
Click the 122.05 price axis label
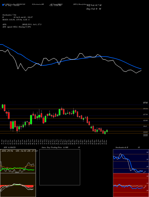[145, 120]
